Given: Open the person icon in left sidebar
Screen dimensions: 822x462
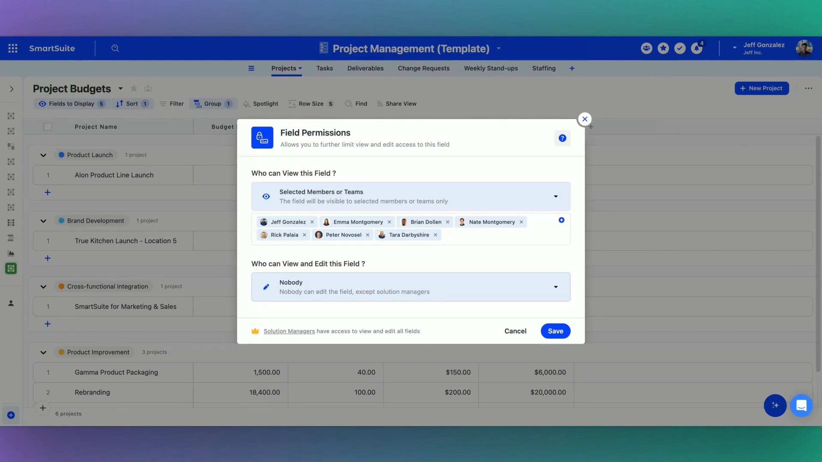Looking at the screenshot, I should [x=11, y=303].
